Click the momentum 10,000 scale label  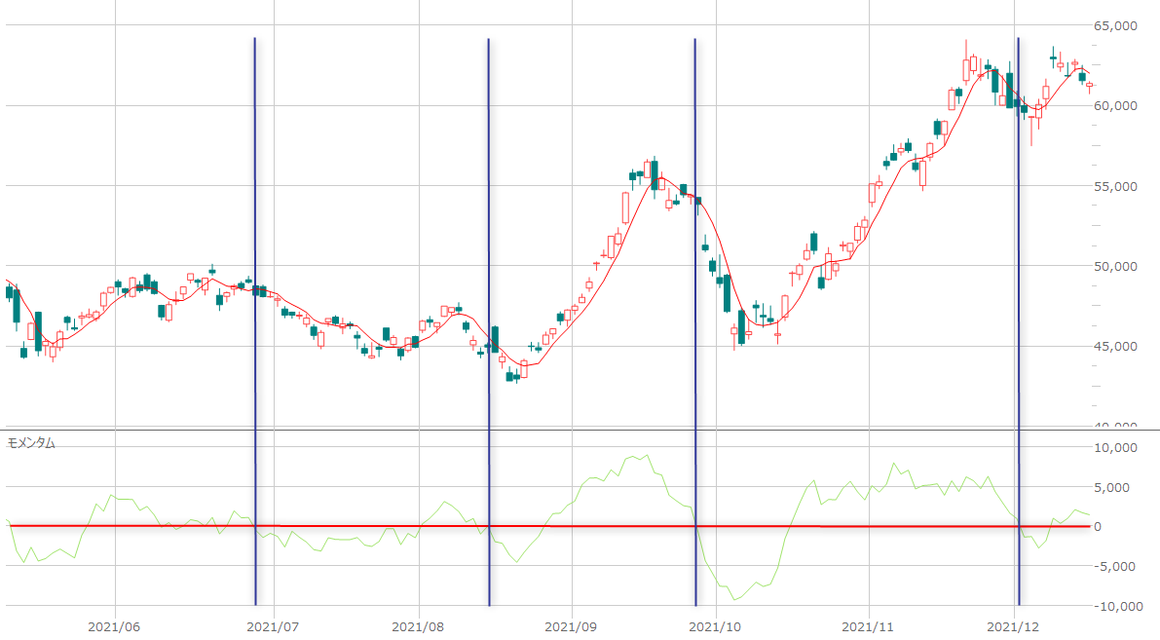coord(1112,448)
